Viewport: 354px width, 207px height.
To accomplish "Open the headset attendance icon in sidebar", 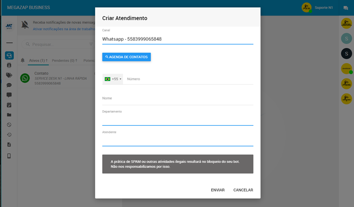I will click(x=9, y=55).
